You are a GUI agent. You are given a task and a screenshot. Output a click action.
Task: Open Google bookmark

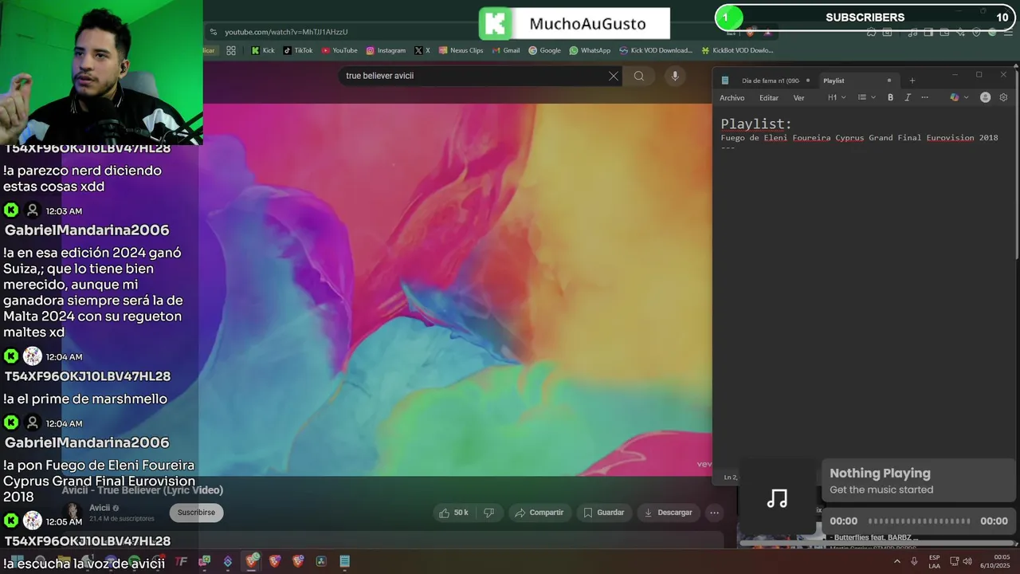coord(545,50)
